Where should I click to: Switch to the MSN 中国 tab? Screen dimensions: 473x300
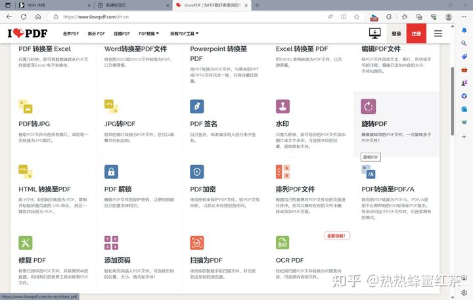click(x=55, y=5)
